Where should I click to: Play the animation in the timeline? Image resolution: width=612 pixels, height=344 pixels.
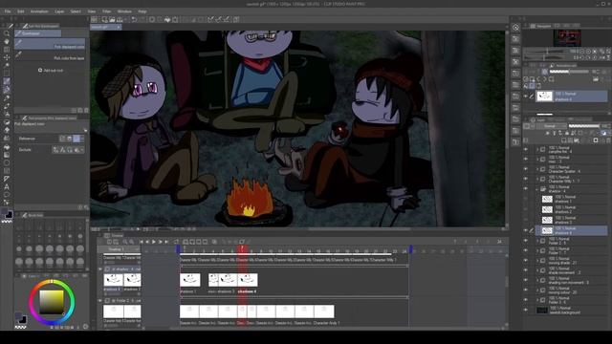coord(154,242)
